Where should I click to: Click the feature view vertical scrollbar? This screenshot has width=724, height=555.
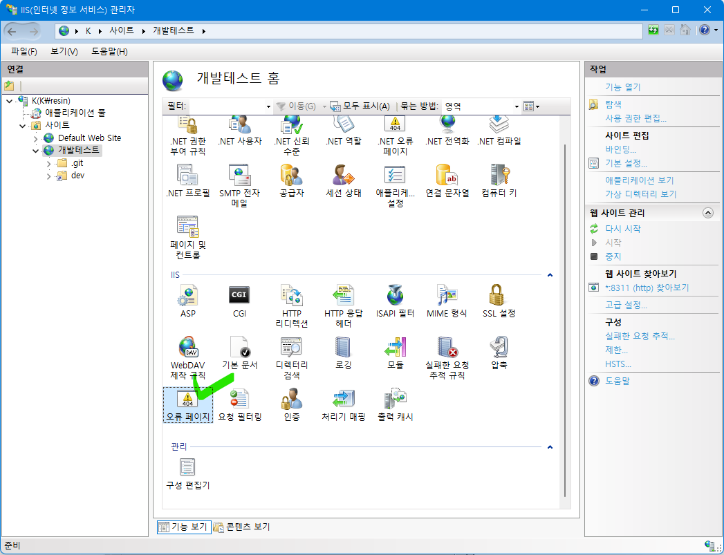tap(565, 321)
